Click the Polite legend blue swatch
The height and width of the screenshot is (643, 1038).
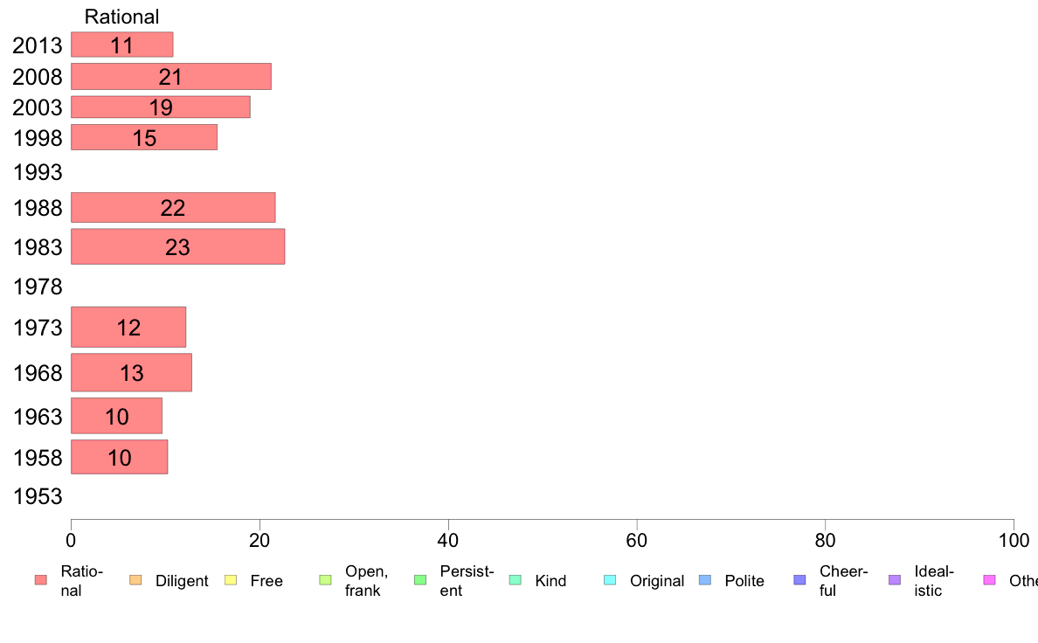(x=705, y=580)
